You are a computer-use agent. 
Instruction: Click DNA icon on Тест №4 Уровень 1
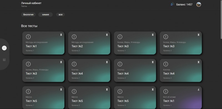107,62
